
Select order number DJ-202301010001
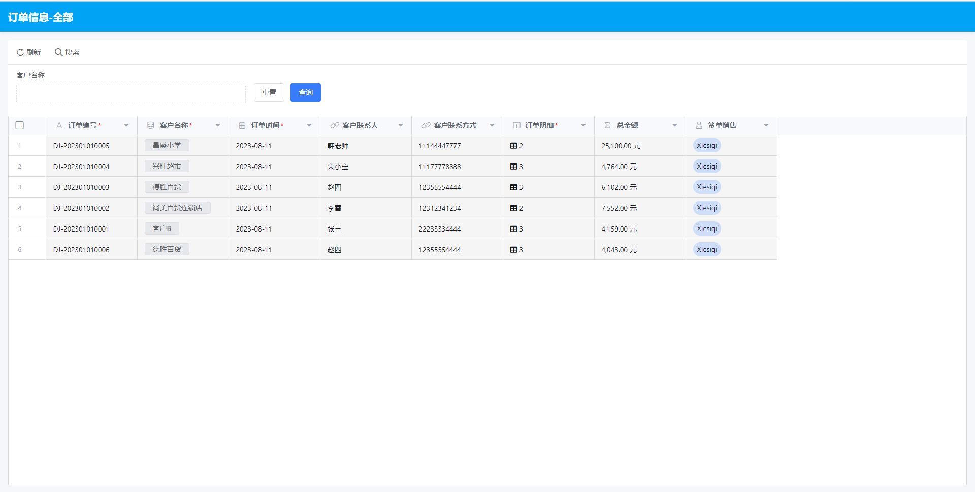coord(81,229)
